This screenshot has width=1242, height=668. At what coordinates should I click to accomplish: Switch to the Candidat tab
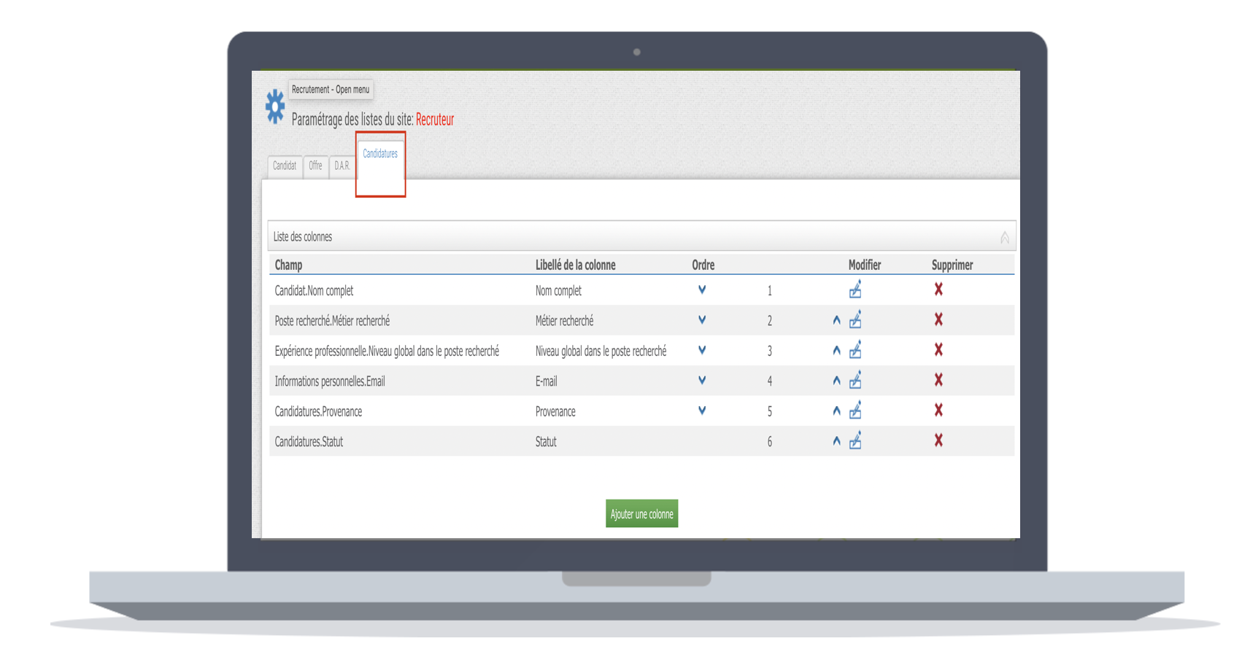(x=285, y=166)
